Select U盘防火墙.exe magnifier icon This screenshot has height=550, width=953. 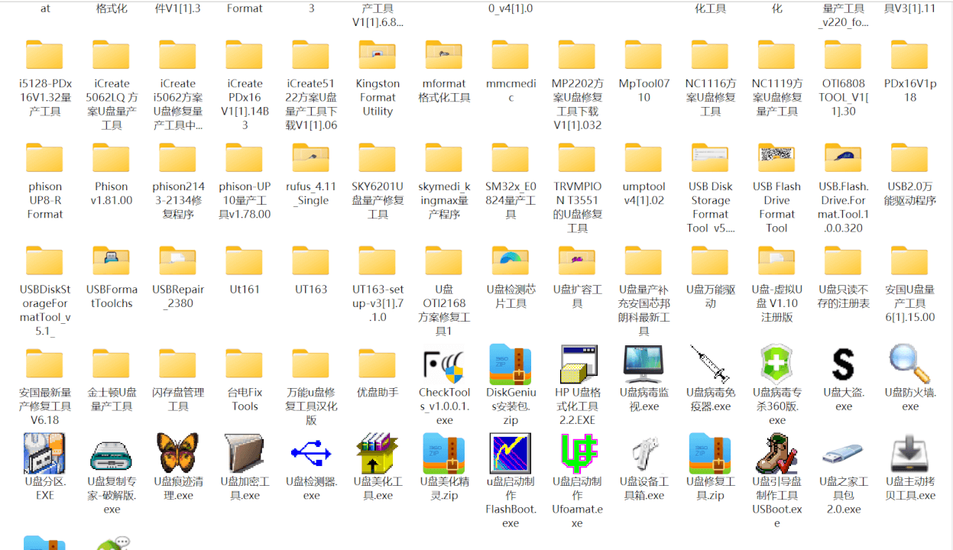pos(909,364)
